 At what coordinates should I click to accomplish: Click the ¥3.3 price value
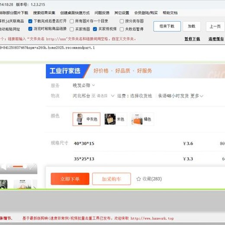tap(188, 159)
